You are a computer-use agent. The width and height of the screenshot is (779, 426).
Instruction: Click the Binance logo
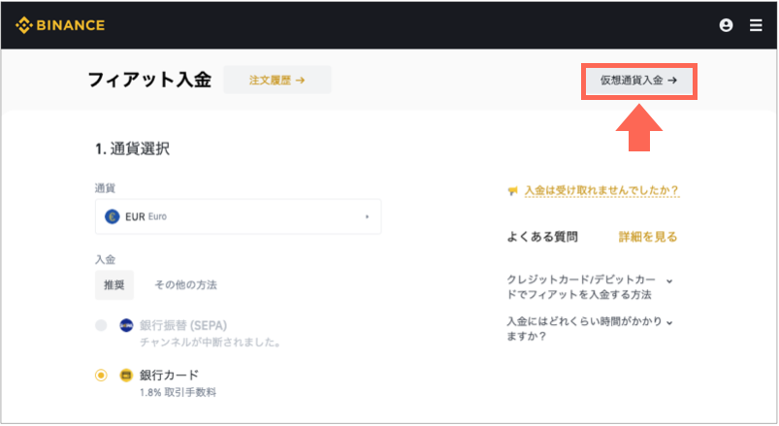pos(60,25)
